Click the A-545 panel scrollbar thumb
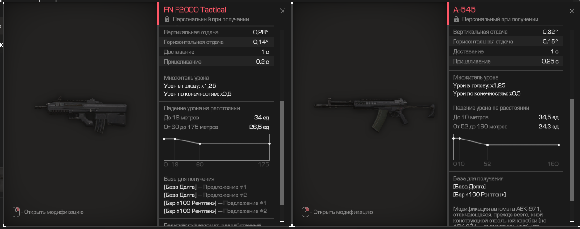The width and height of the screenshot is (580, 229). pyautogui.click(x=571, y=150)
